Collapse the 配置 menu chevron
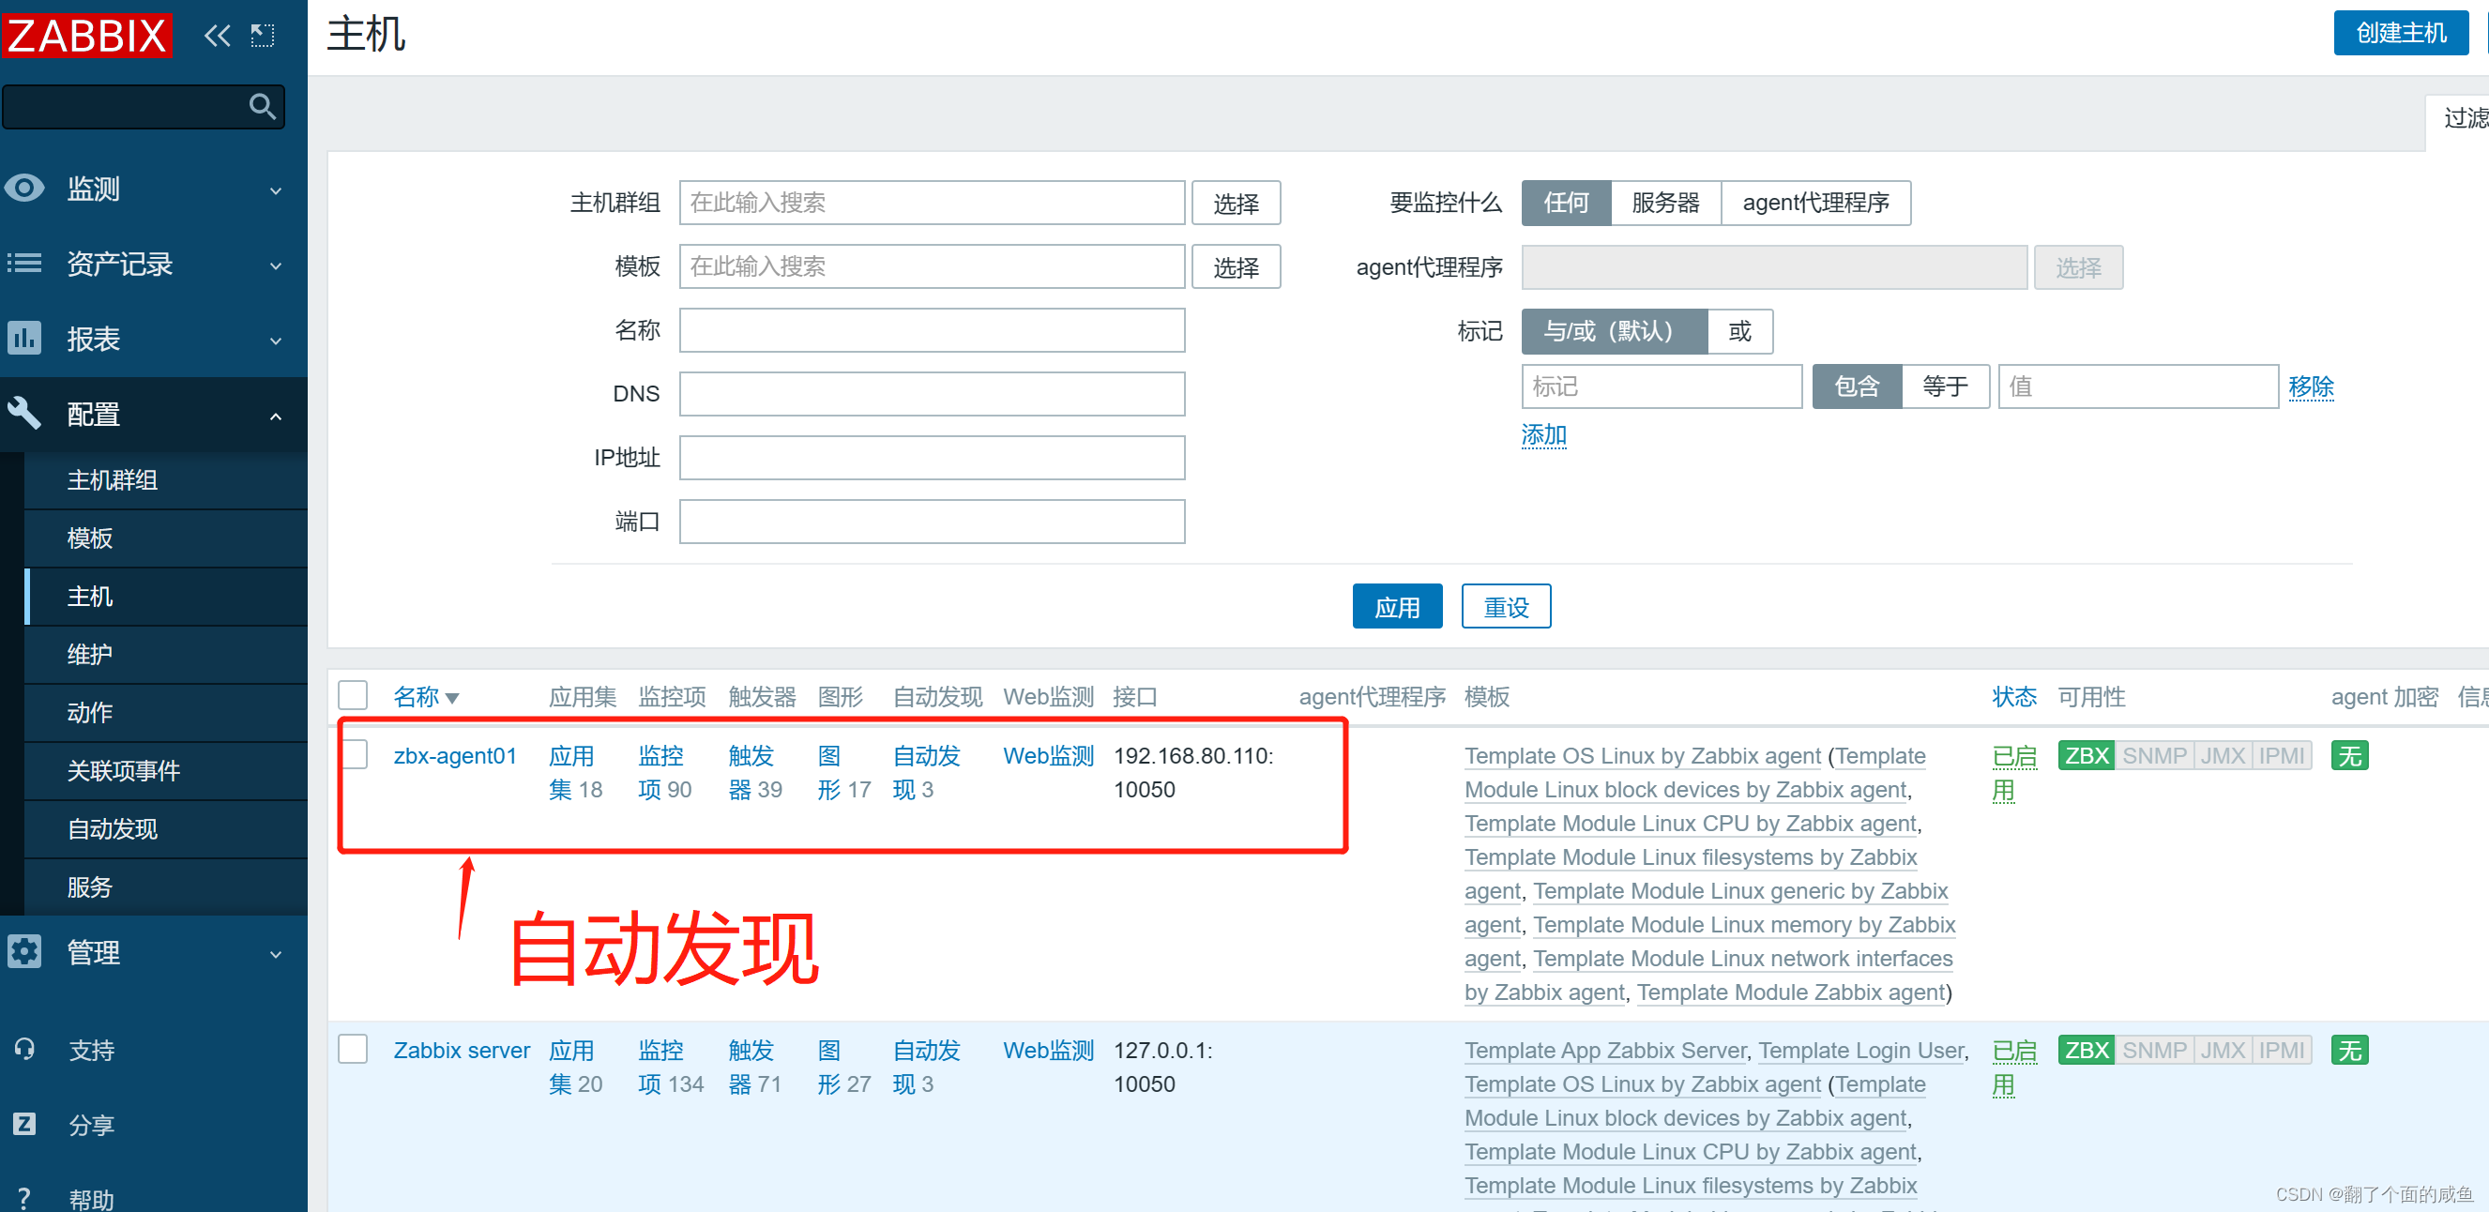 point(277,416)
